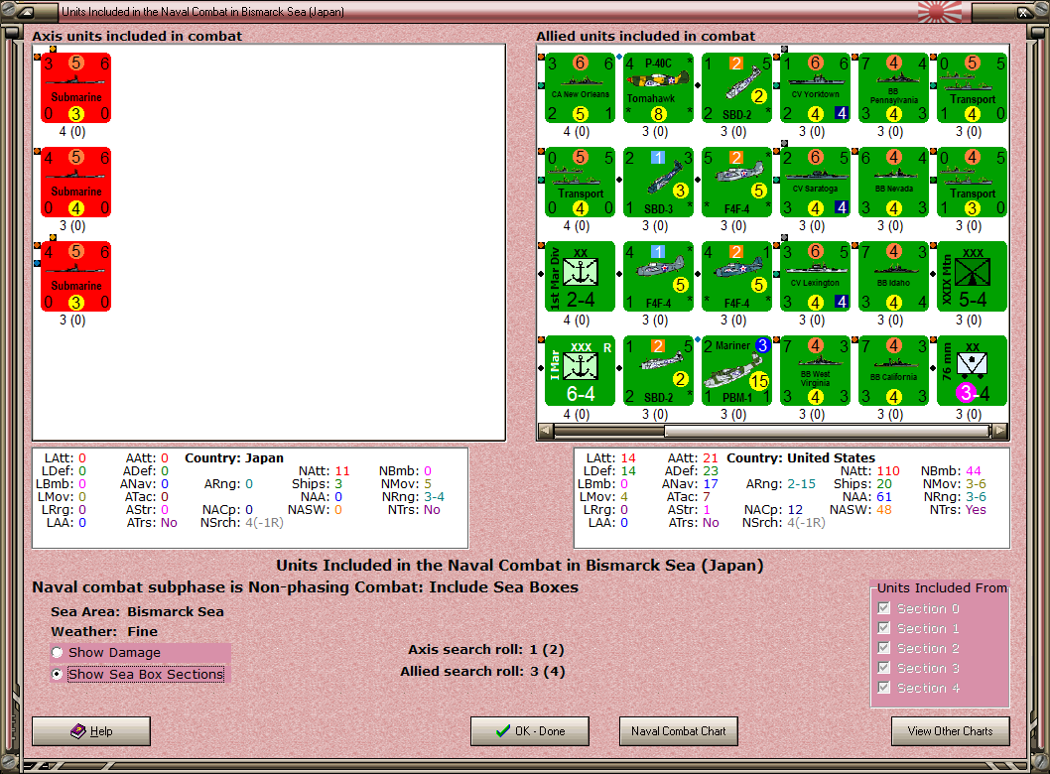The image size is (1050, 774).
Task: Select the bottom-row SBD-2 aircraft beside I Mar
Action: coord(658,371)
